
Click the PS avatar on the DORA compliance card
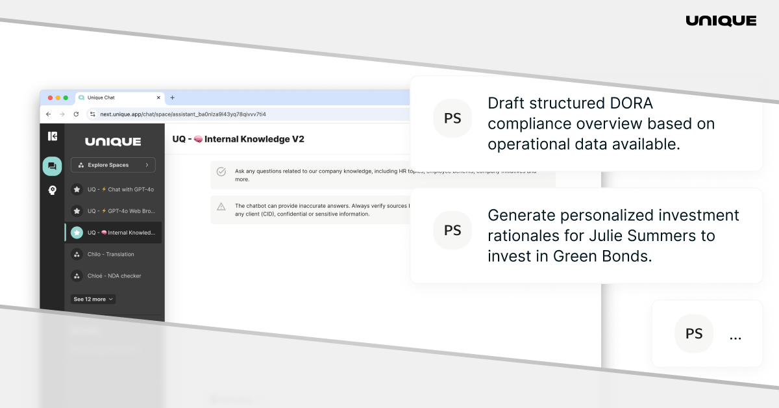(x=452, y=118)
